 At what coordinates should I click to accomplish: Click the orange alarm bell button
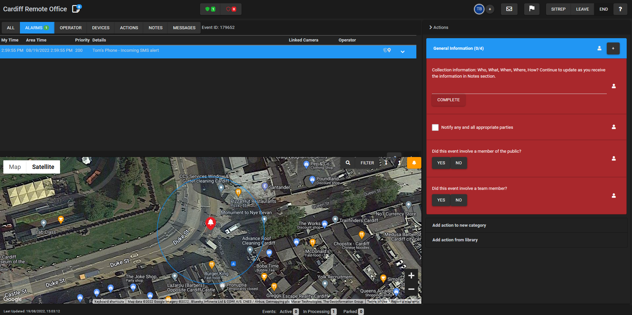pos(414,163)
